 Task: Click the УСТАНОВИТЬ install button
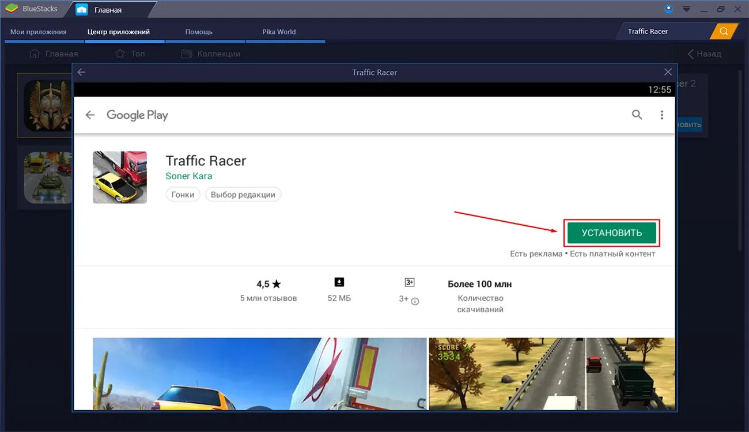pyautogui.click(x=612, y=233)
